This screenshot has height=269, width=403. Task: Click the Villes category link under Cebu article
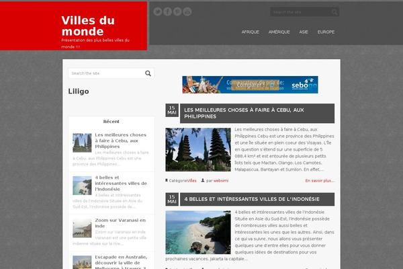(191, 181)
